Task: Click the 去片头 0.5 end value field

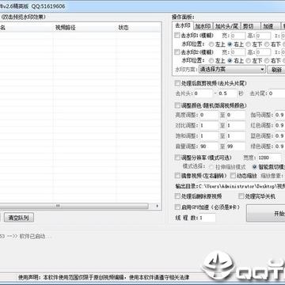Action: pos(227,93)
